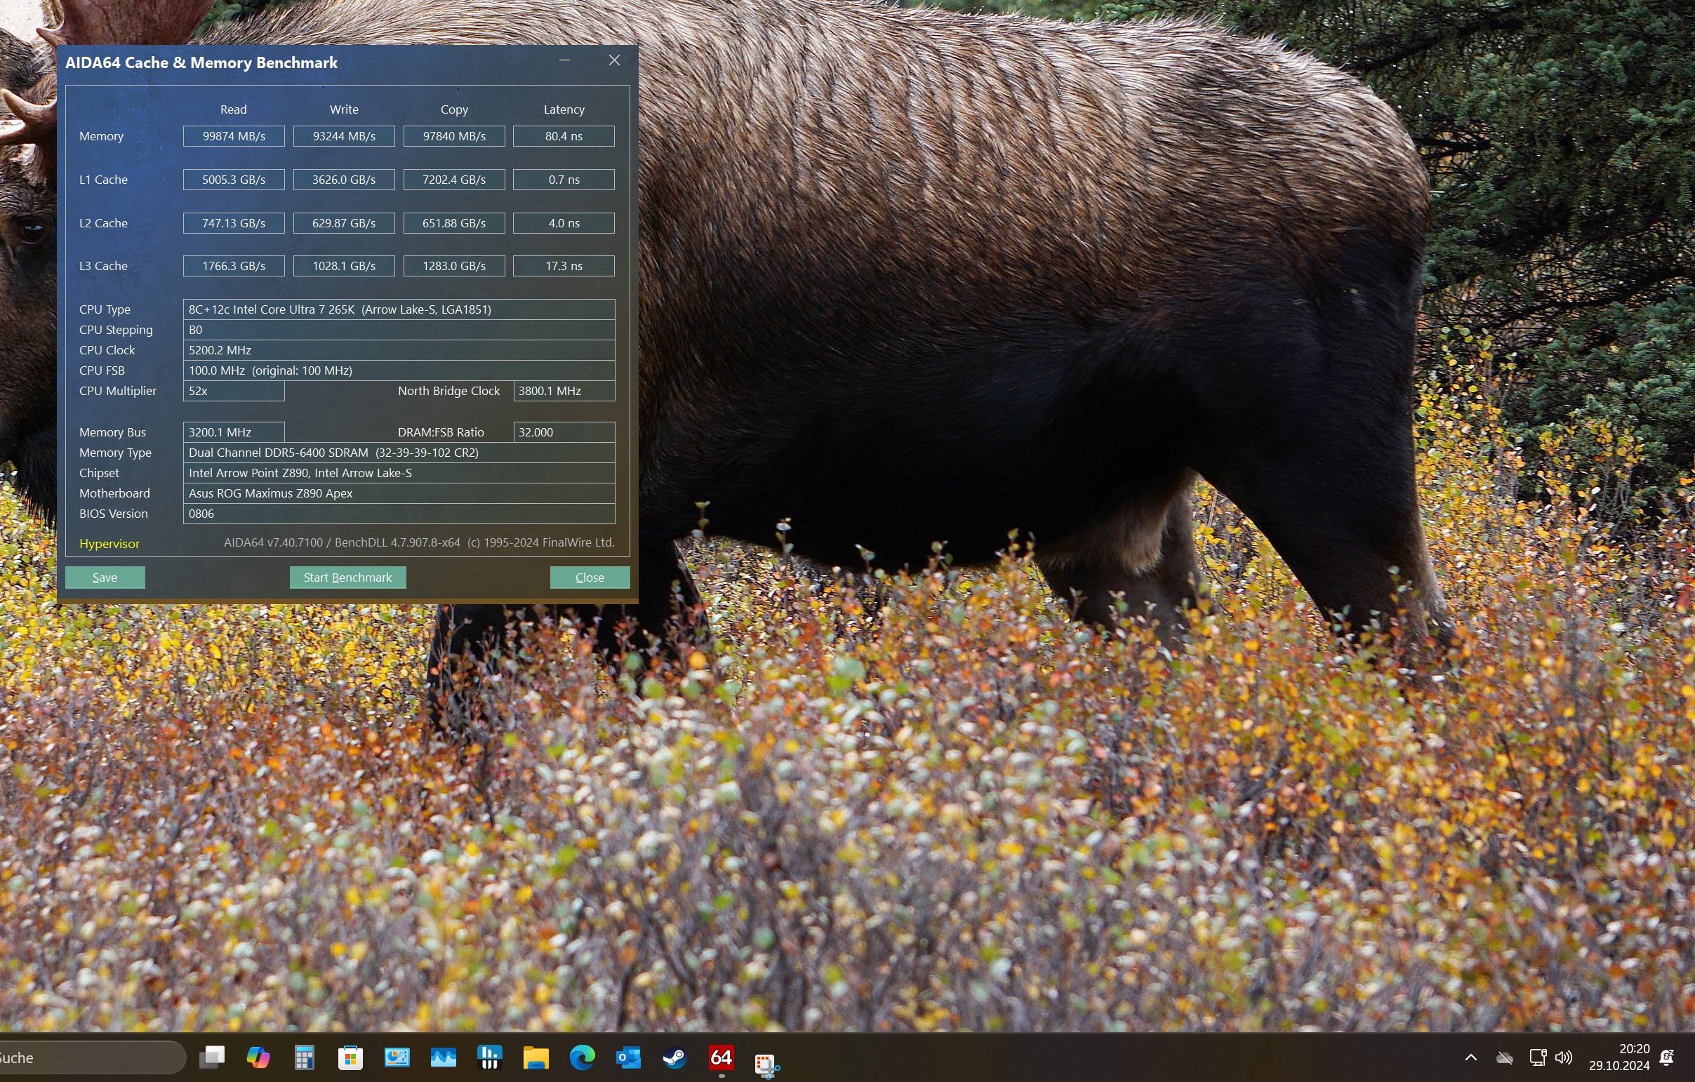Screen dimensions: 1695x1082
Task: Open Outlook from the taskbar
Action: pos(628,1057)
